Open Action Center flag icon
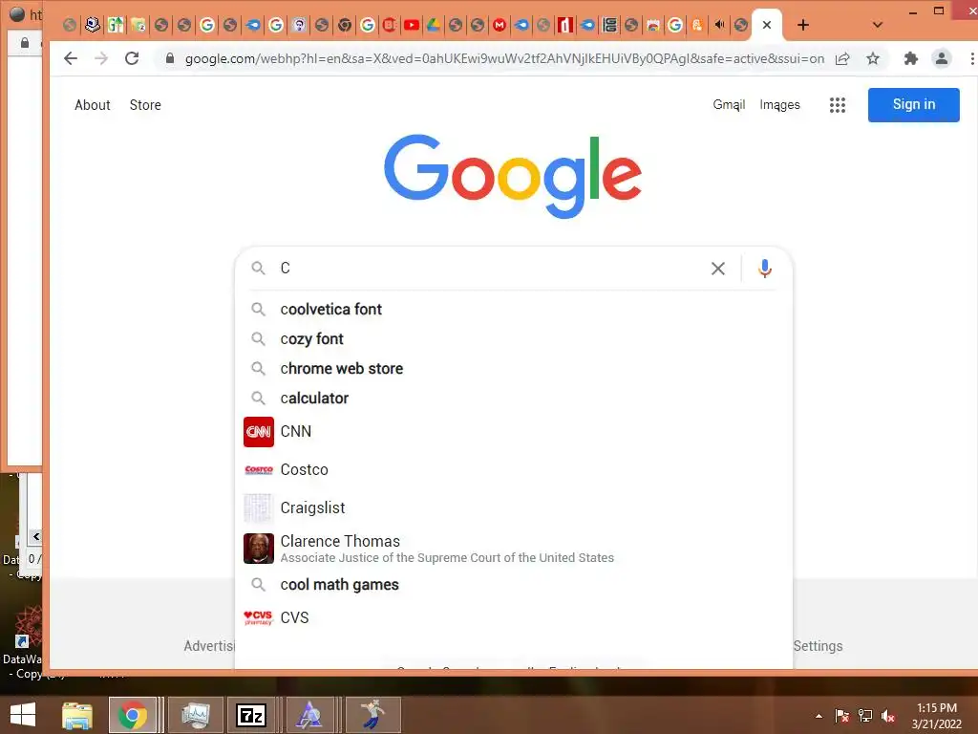The image size is (978, 734). (842, 716)
